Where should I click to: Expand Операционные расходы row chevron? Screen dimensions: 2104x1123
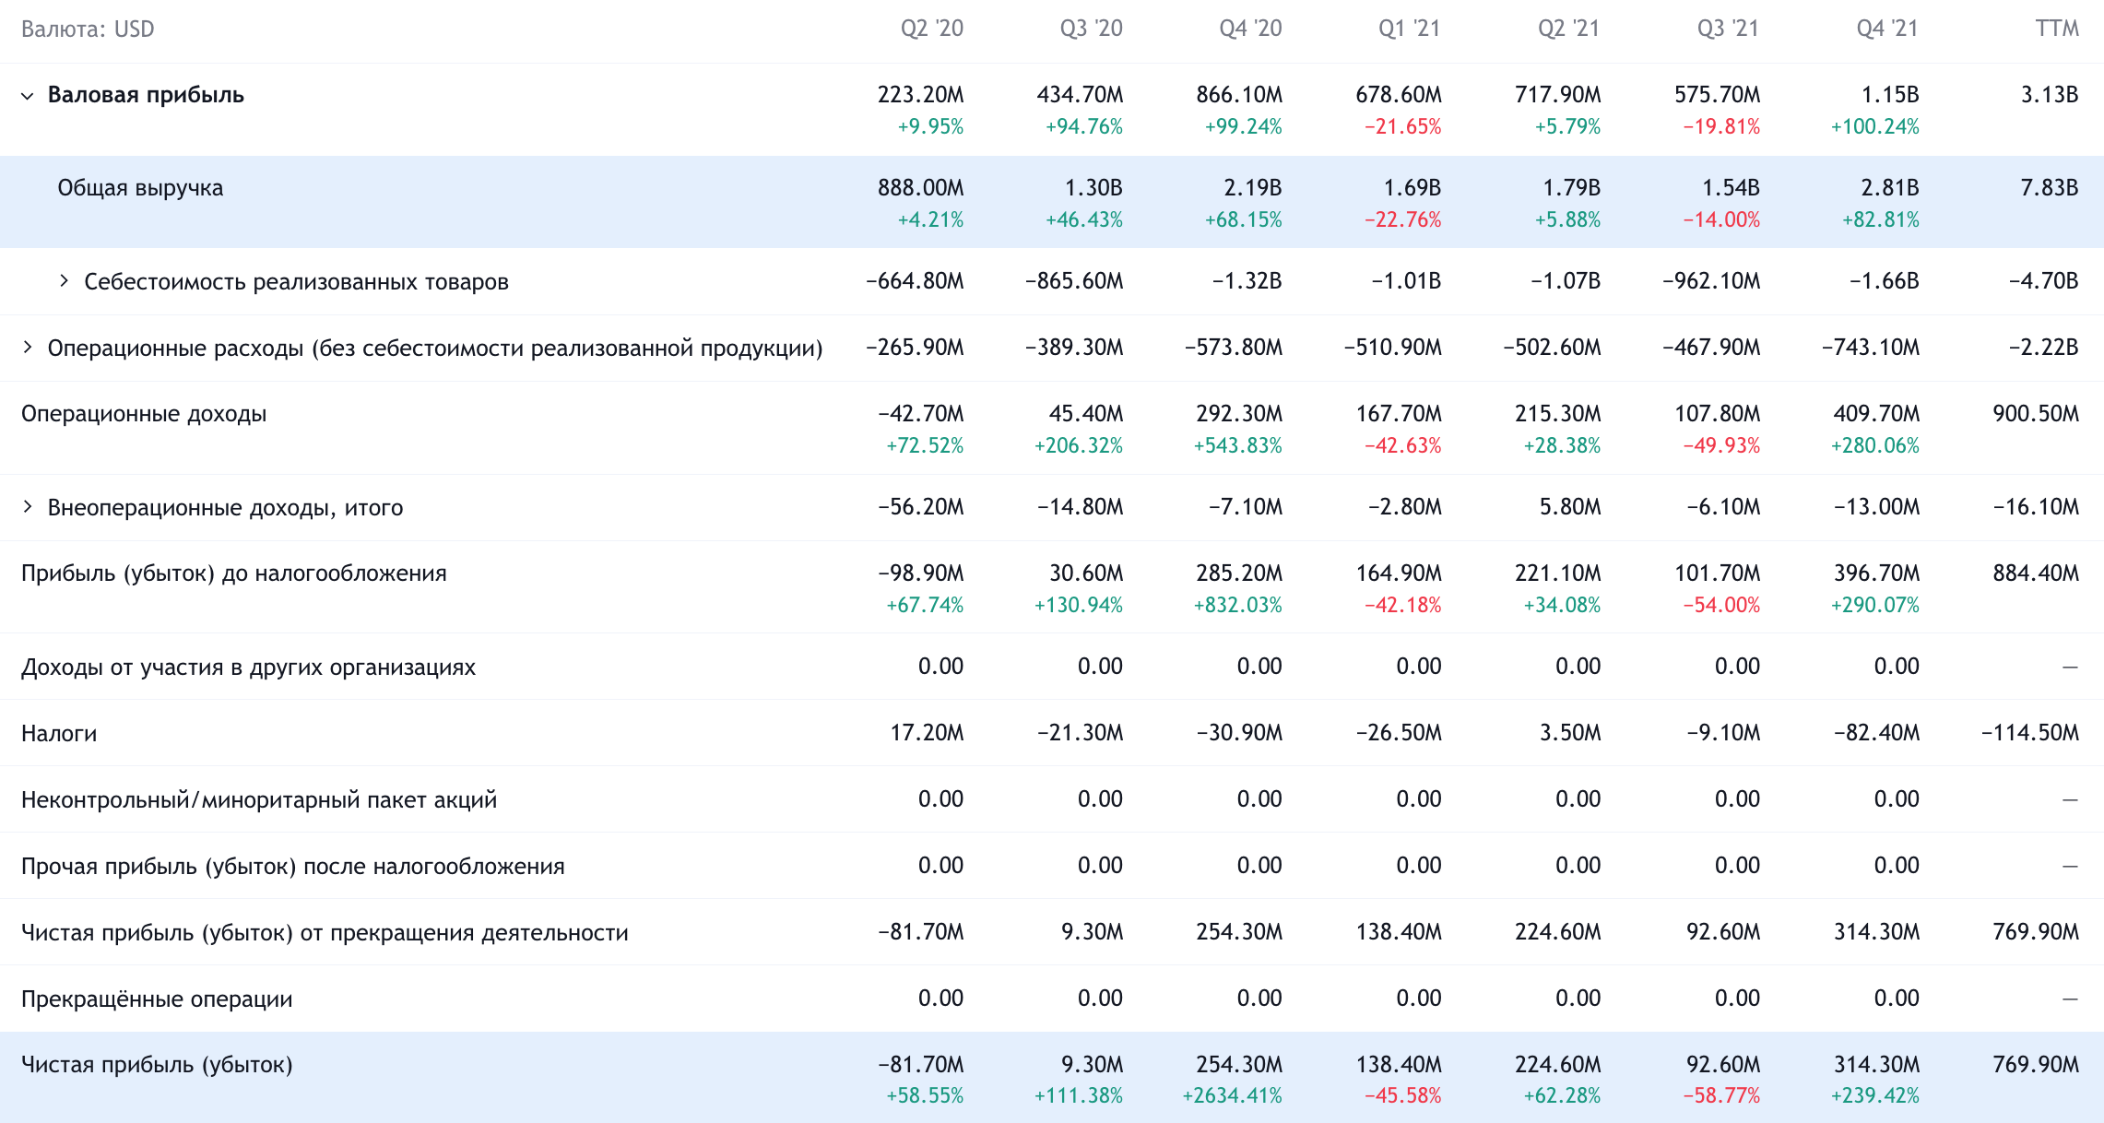point(28,348)
